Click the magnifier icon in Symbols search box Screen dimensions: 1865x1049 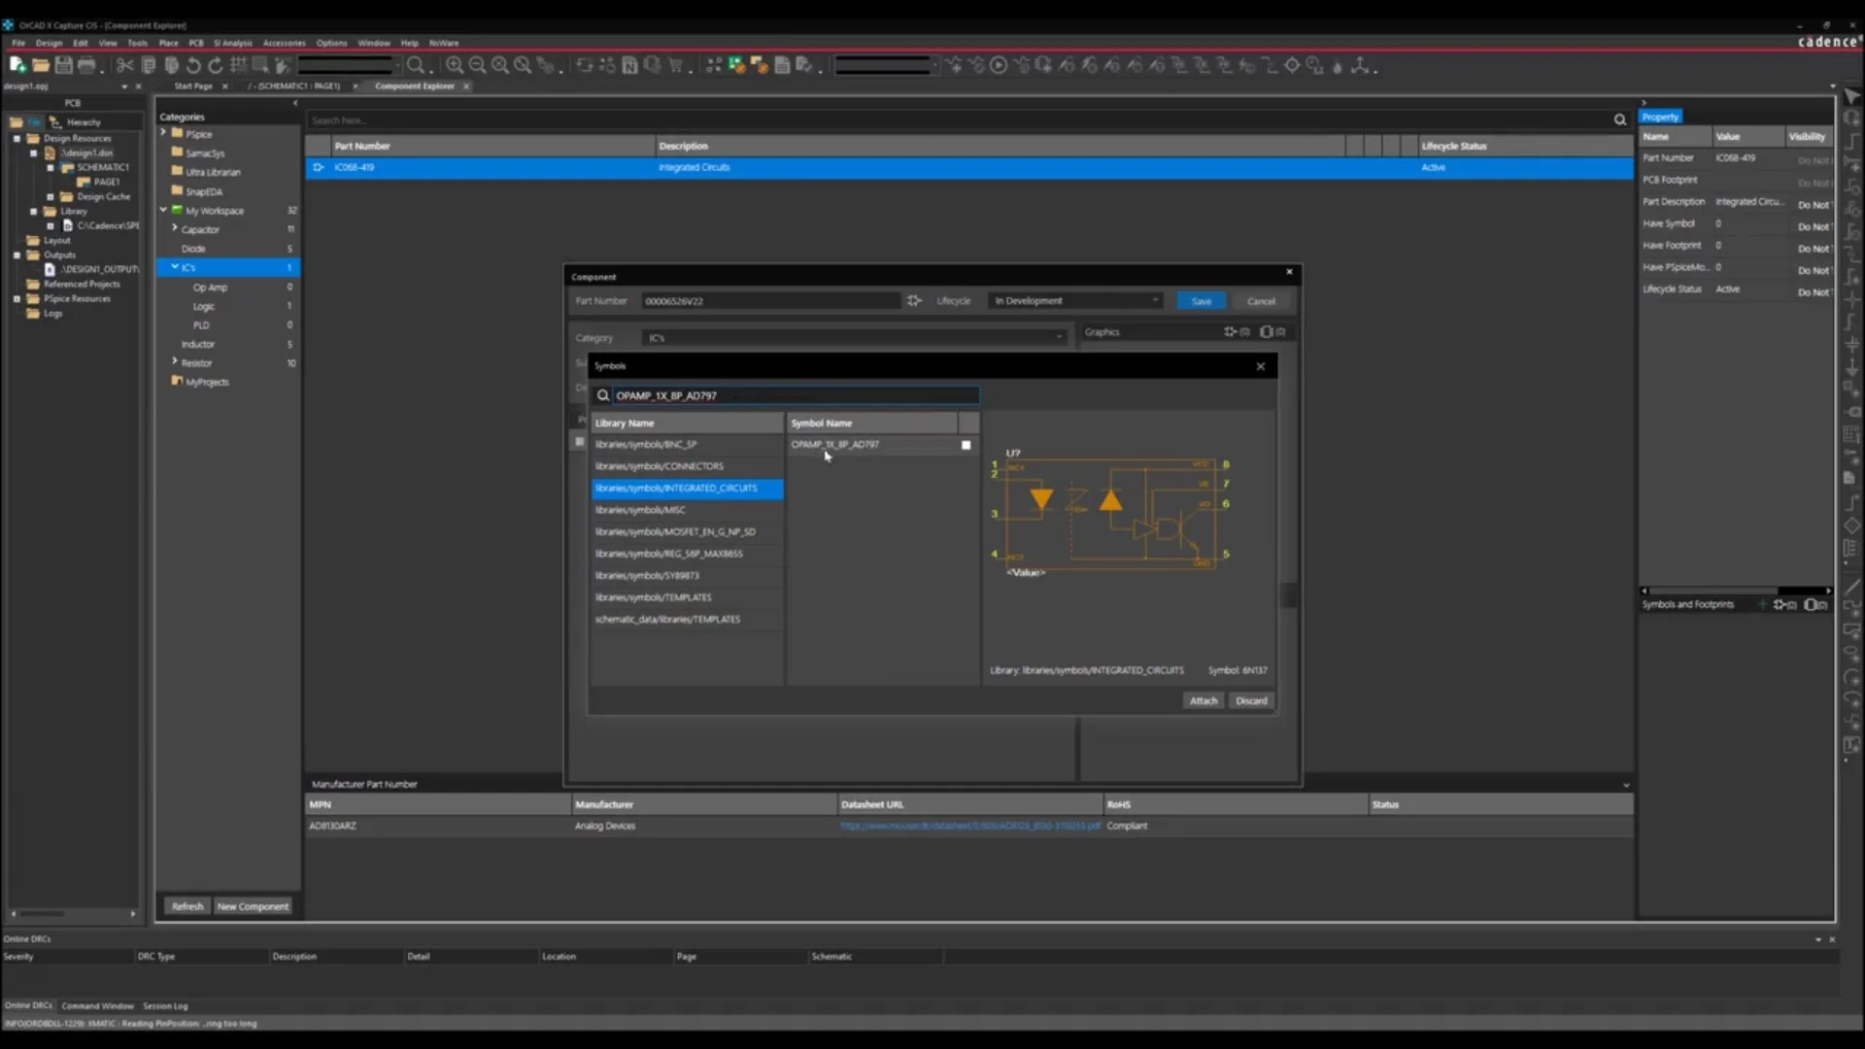(603, 395)
